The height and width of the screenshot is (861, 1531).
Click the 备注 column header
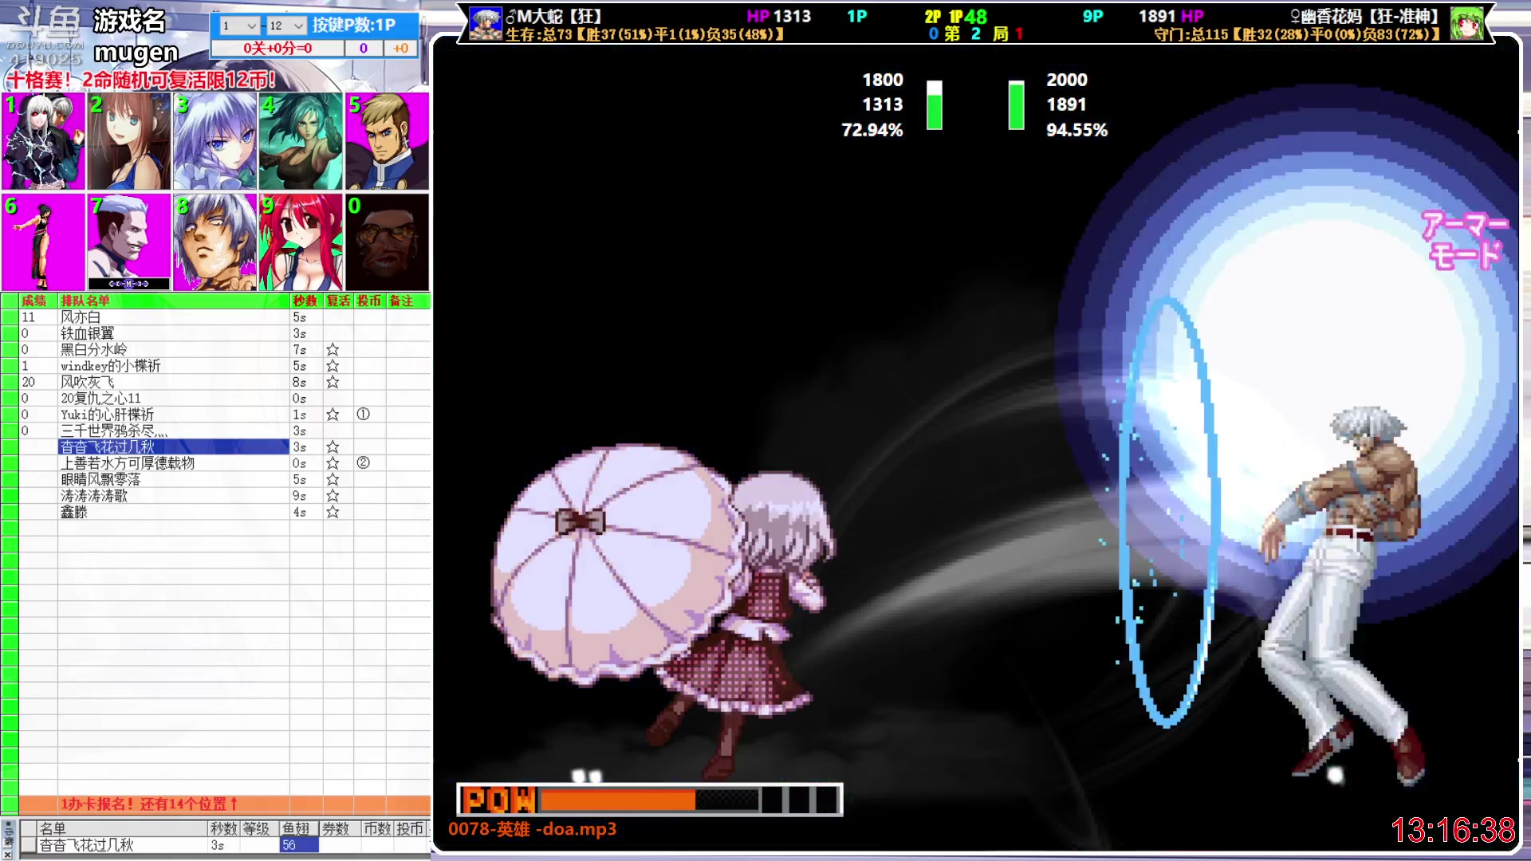(402, 301)
